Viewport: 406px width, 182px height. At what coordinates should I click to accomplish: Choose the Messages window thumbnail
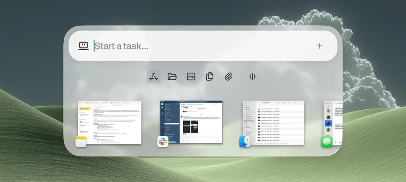[333, 122]
